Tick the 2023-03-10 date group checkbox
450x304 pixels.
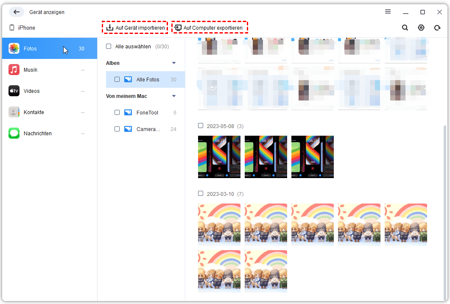pyautogui.click(x=201, y=194)
